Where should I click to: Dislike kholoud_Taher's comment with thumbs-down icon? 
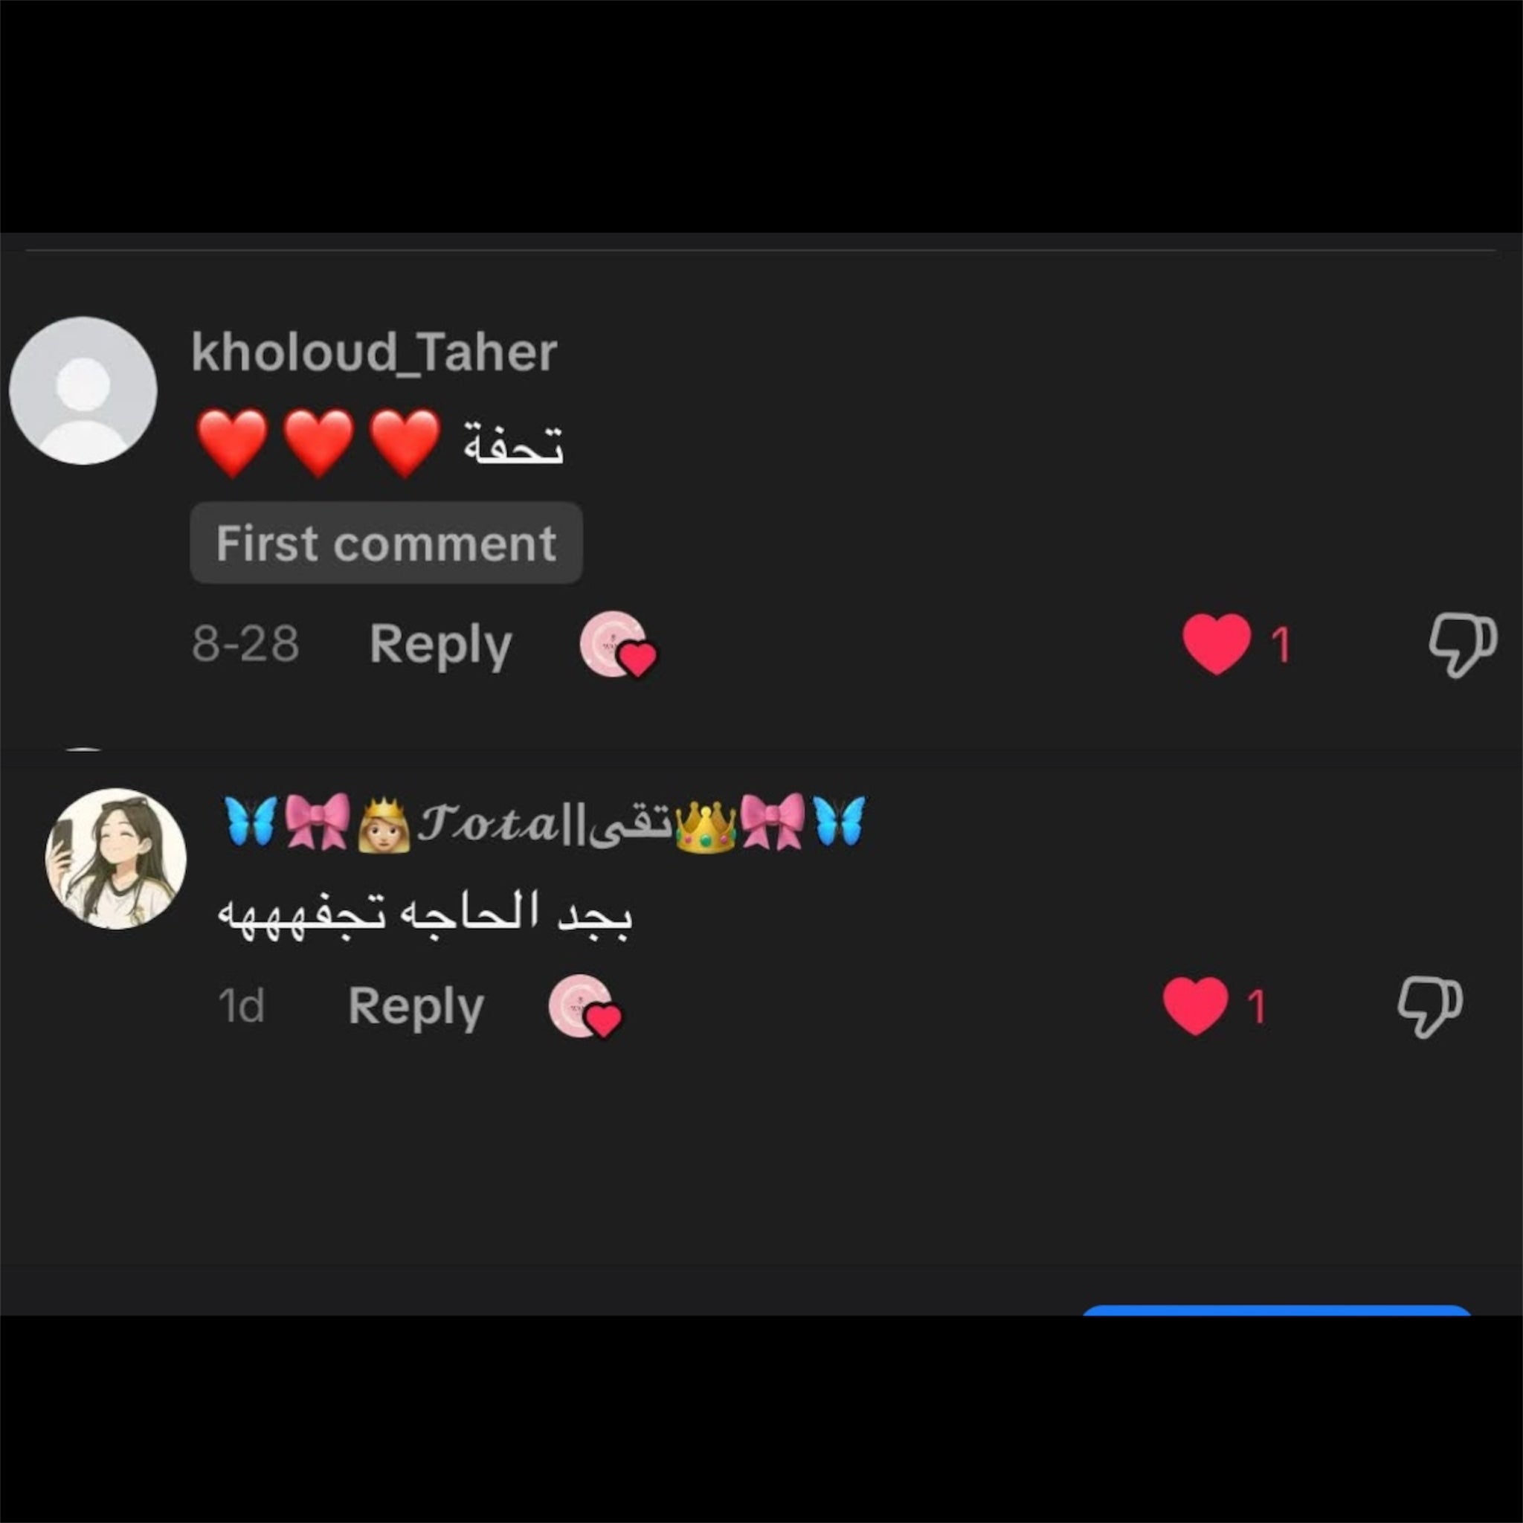(x=1462, y=644)
